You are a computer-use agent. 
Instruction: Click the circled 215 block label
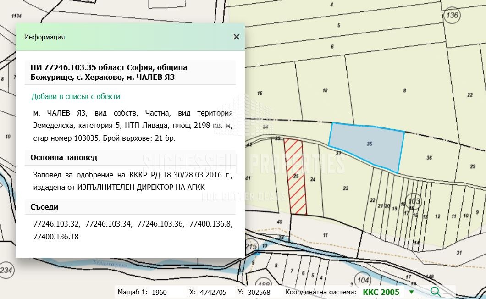[251, 246]
